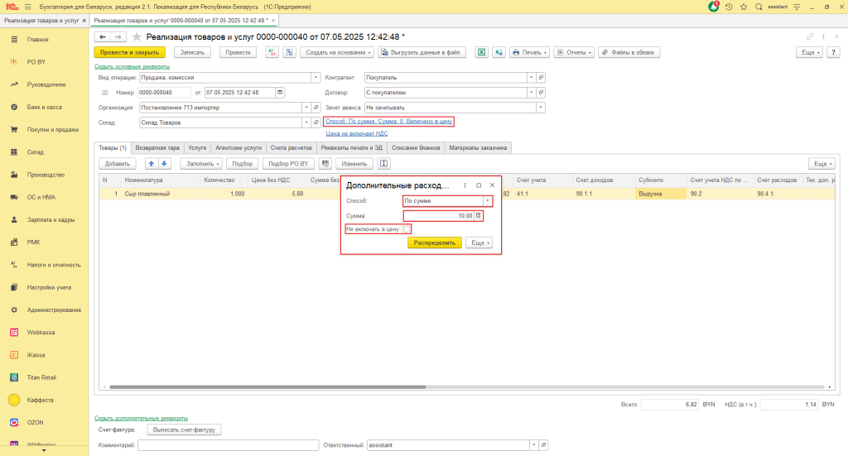Go forward with the right arrow
Viewport: 848px width, 456px height.
tap(118, 36)
